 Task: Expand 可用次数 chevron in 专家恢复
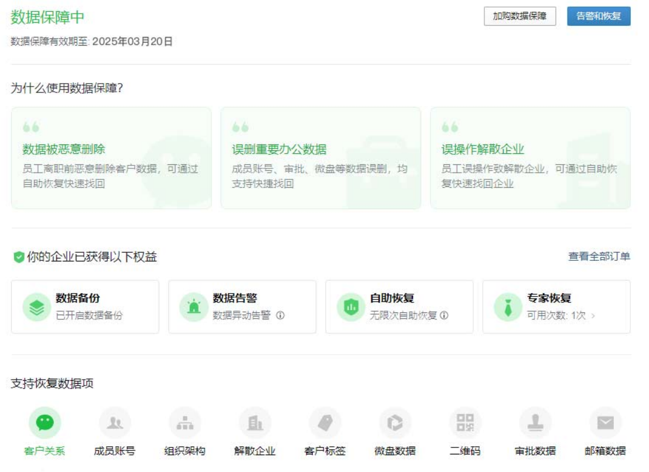pos(593,316)
